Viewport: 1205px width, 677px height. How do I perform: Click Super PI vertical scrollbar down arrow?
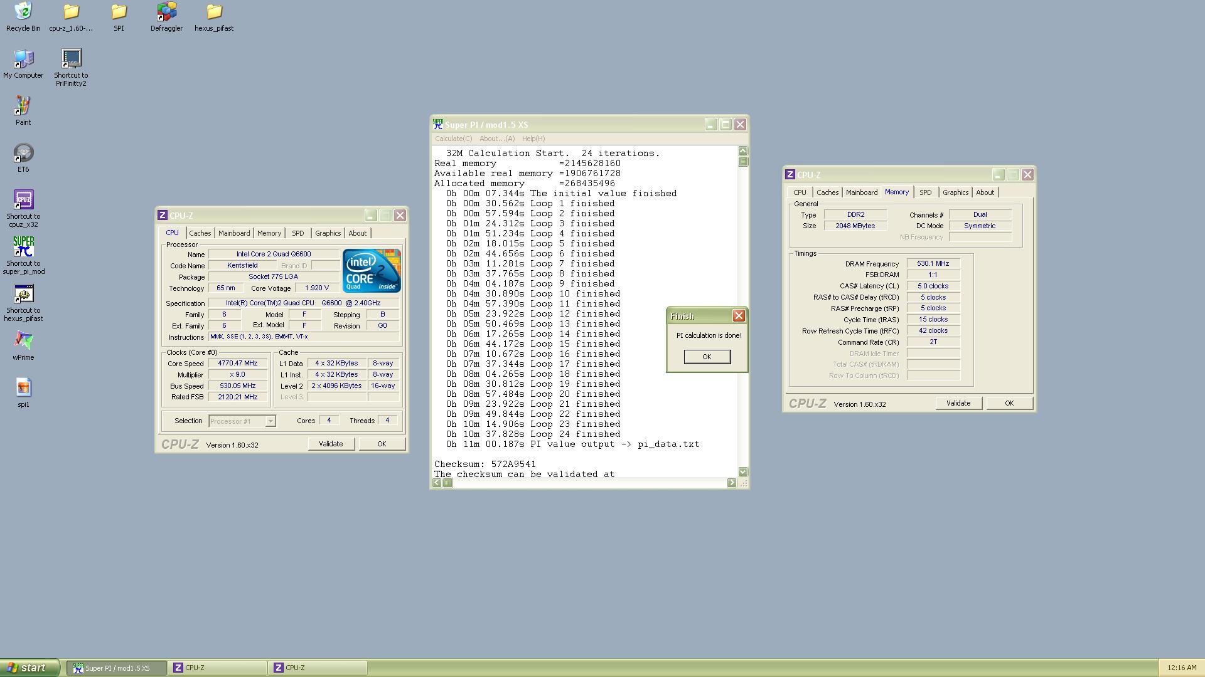pyautogui.click(x=743, y=471)
